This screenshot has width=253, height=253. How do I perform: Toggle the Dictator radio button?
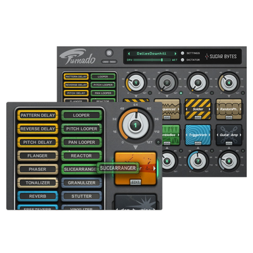click(x=182, y=60)
